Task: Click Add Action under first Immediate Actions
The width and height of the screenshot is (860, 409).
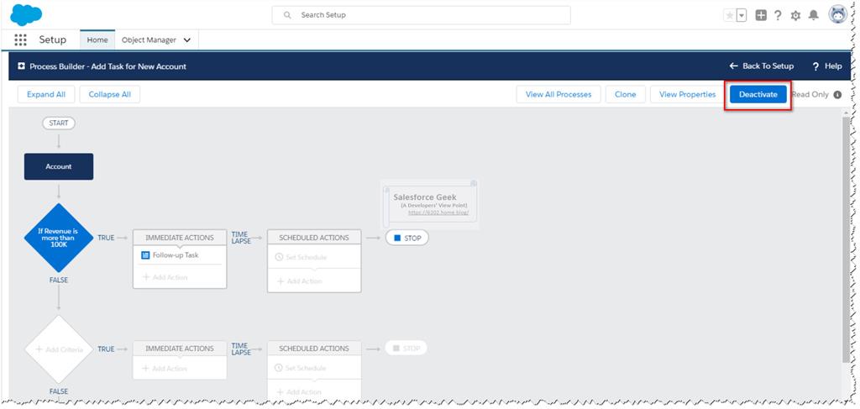Action: tap(165, 277)
